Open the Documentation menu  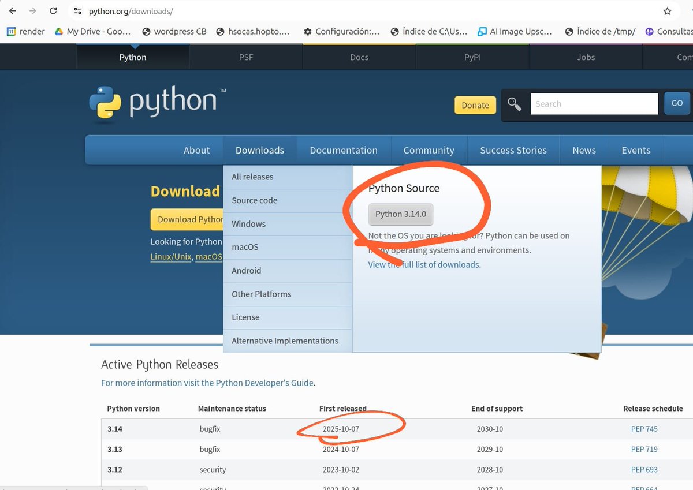(x=344, y=150)
